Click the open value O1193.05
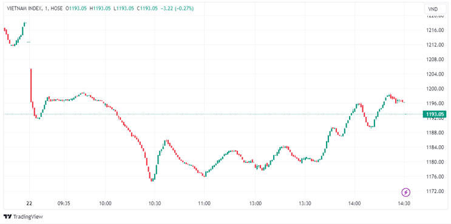 point(76,9)
